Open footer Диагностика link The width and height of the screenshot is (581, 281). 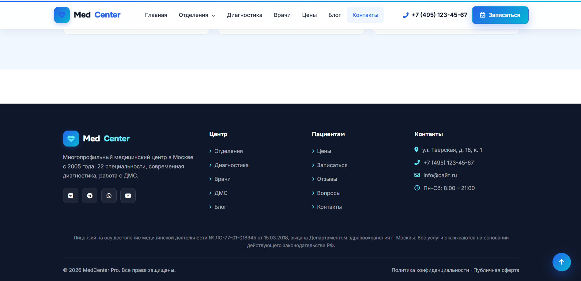point(232,165)
